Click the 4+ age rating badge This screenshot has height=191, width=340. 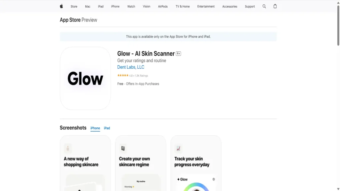pos(178,53)
